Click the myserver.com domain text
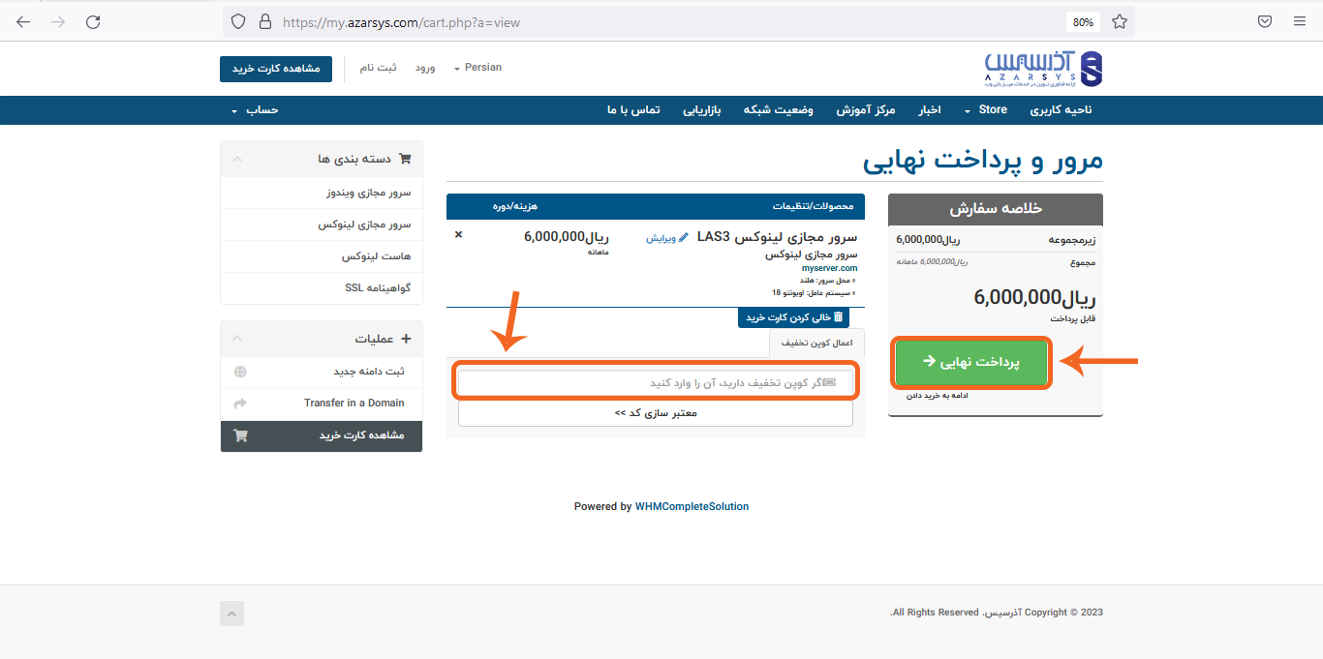1323x659 pixels. coord(829,268)
